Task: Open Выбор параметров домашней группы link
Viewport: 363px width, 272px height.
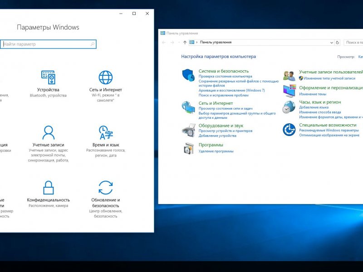Action: pyautogui.click(x=237, y=116)
